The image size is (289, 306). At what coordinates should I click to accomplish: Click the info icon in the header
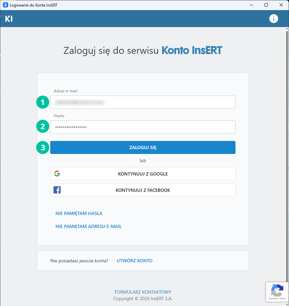pyautogui.click(x=273, y=19)
